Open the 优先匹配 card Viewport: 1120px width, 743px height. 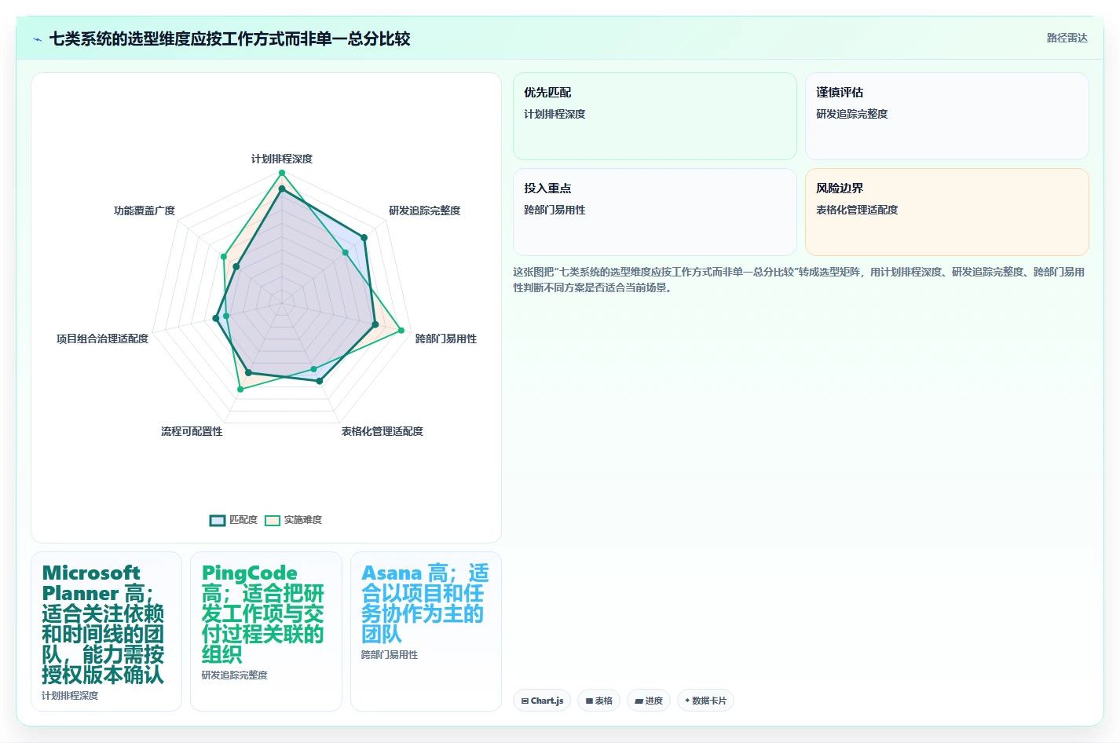[655, 116]
